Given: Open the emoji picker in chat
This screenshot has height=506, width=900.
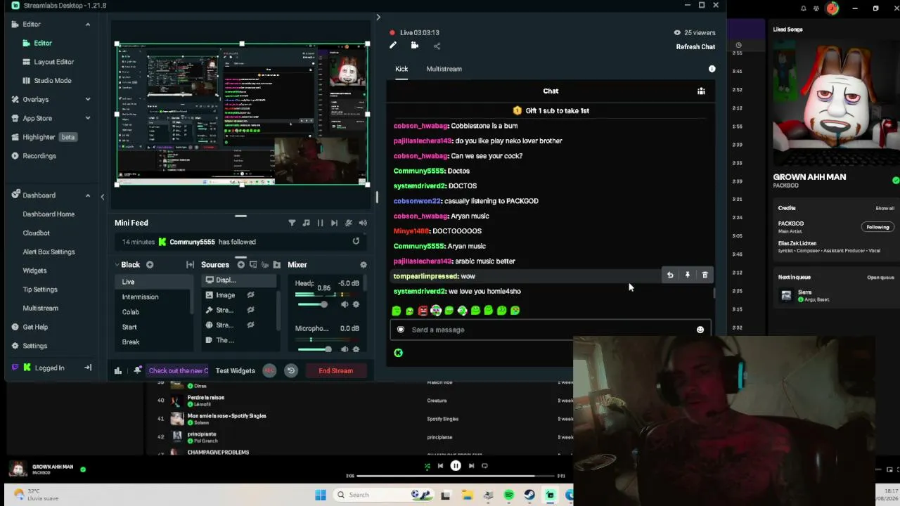Looking at the screenshot, I should [700, 330].
